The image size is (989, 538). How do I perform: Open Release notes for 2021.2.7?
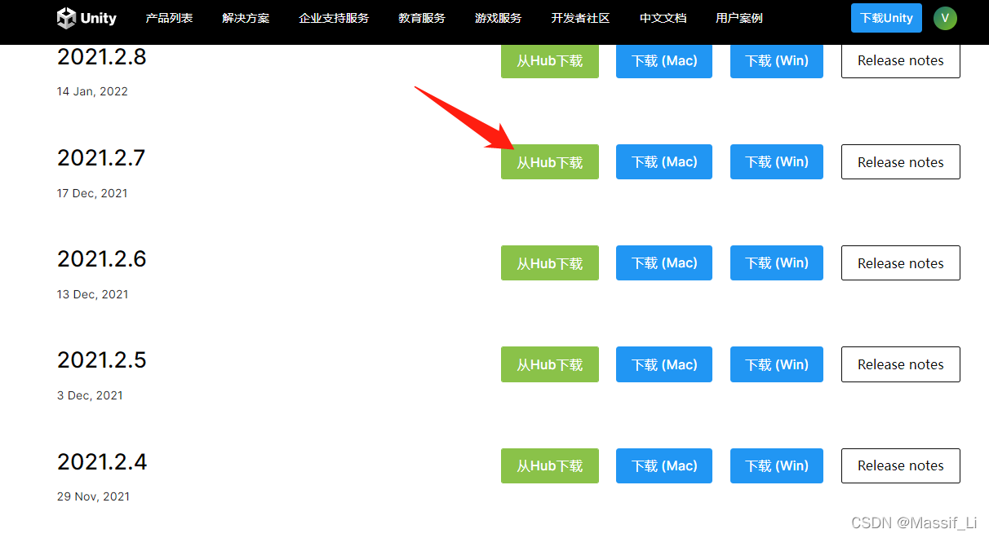[901, 162]
